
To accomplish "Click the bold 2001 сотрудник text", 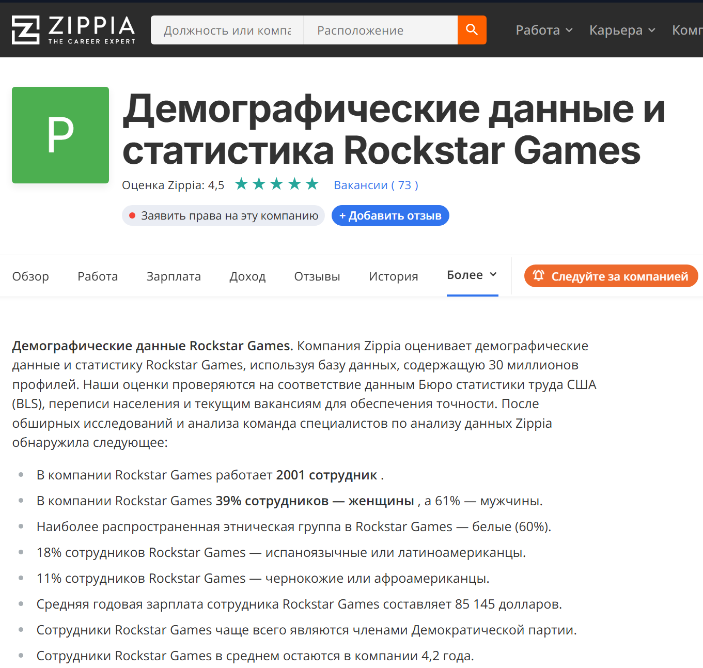I will [326, 475].
